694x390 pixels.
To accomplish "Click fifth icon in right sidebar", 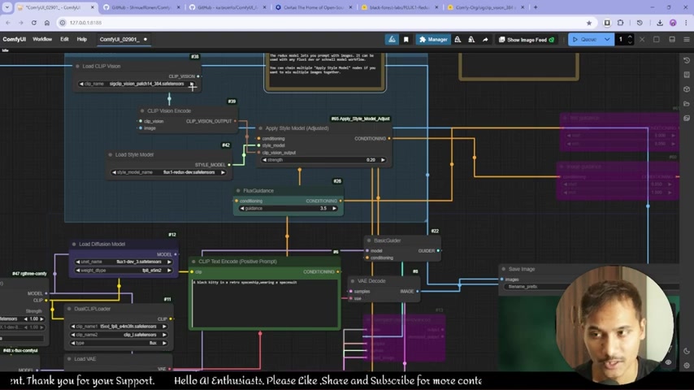I will [687, 118].
